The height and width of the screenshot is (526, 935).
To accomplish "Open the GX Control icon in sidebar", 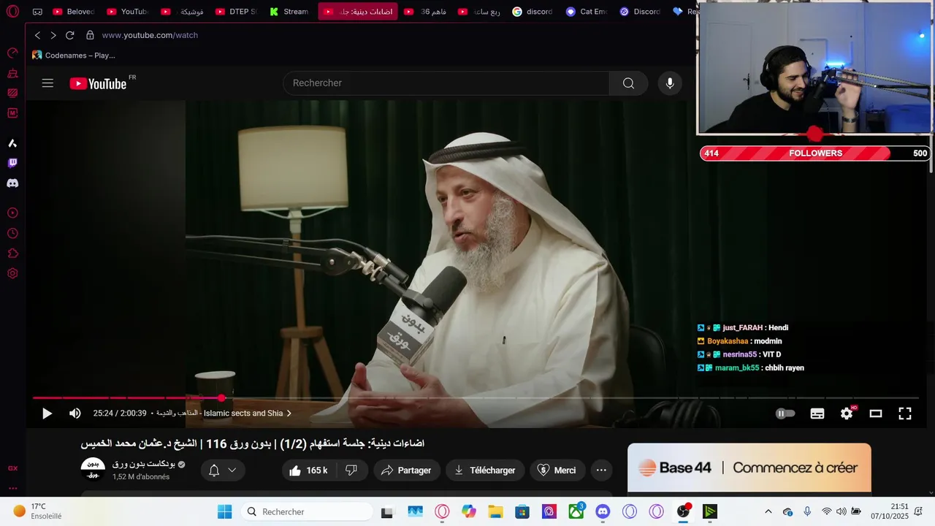I will click(12, 468).
